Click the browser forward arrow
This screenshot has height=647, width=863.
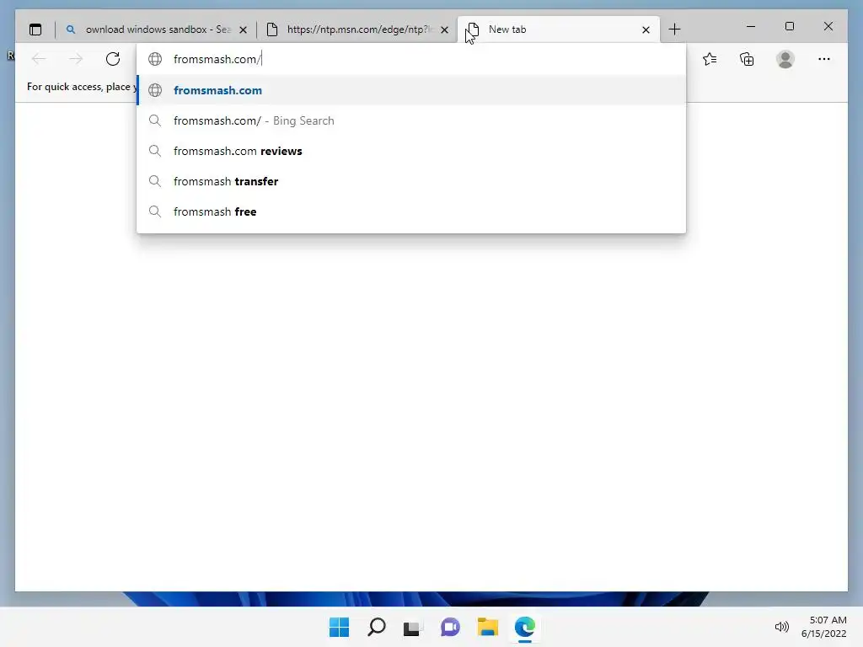(76, 59)
